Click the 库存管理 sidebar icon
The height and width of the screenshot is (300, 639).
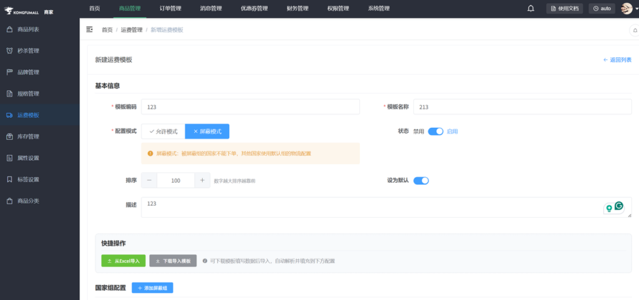[x=9, y=137]
